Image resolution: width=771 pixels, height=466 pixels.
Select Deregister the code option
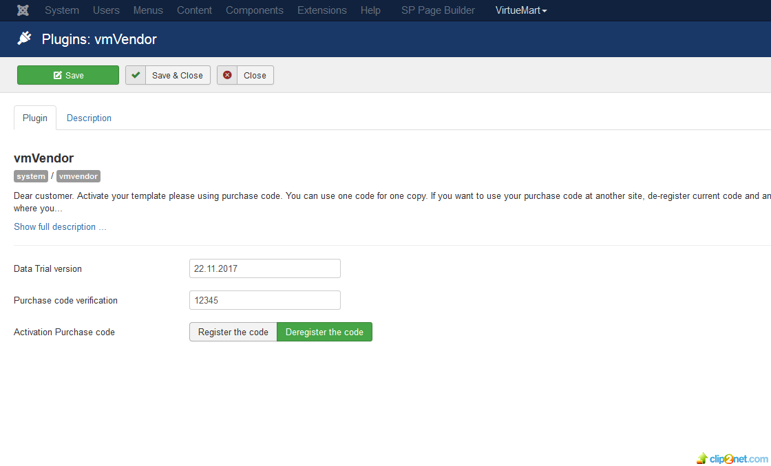pyautogui.click(x=324, y=332)
